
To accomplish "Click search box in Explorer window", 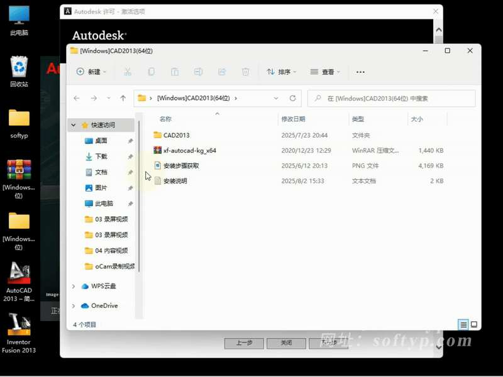I will pyautogui.click(x=391, y=98).
